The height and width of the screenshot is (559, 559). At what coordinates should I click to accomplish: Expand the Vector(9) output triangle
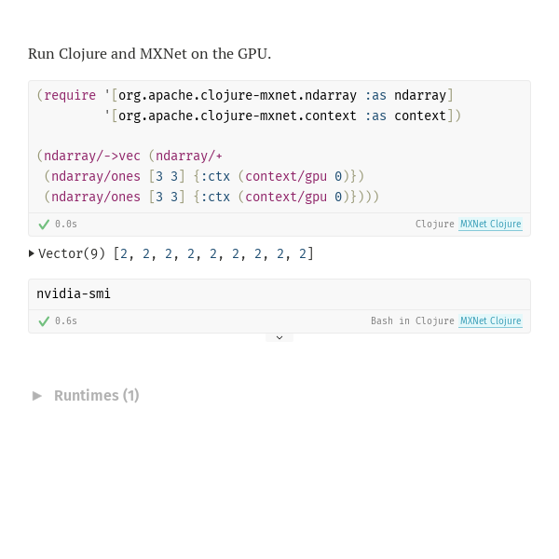pos(32,253)
